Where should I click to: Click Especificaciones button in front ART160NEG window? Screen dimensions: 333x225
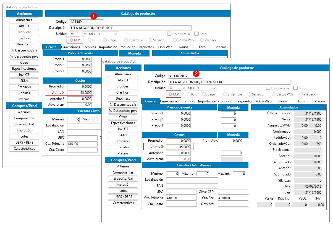pyautogui.click(x=123, y=123)
